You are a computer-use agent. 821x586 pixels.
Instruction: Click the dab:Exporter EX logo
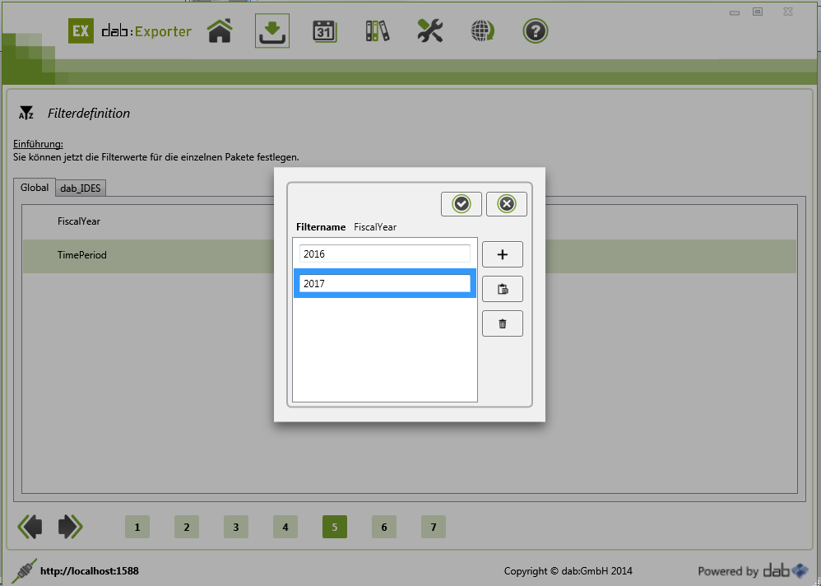(x=81, y=31)
